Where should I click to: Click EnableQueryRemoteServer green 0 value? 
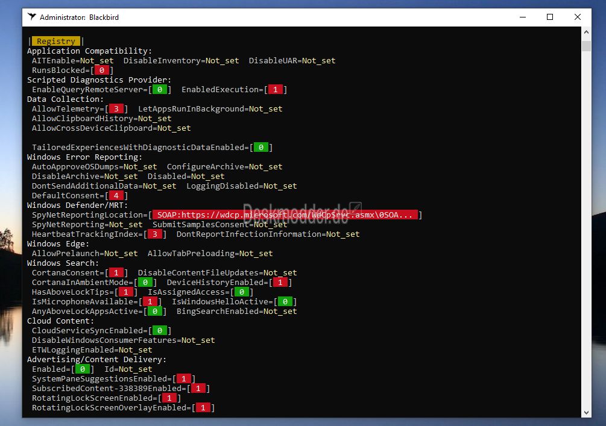160,90
